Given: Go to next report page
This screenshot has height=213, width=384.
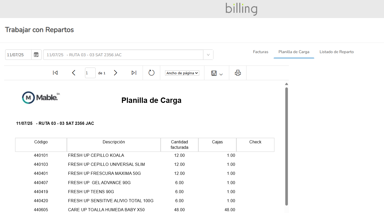Looking at the screenshot, I should pyautogui.click(x=116, y=73).
